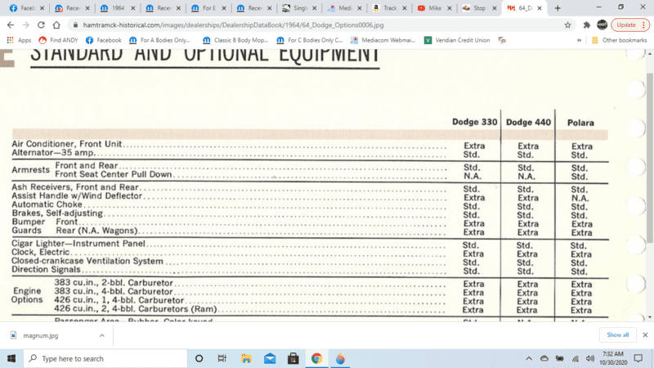The height and width of the screenshot is (368, 654).
Task: Open the profile avatar menu
Action: pos(602,25)
